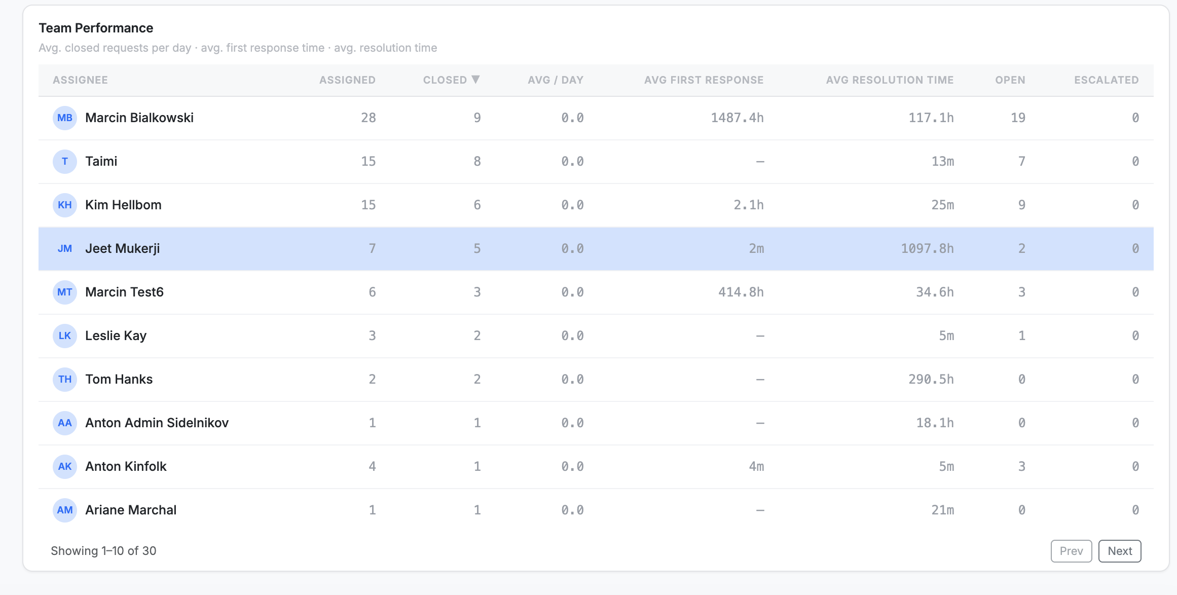Screen dimensions: 1177x595
Task: Click the open count 19
Action: pos(1018,118)
